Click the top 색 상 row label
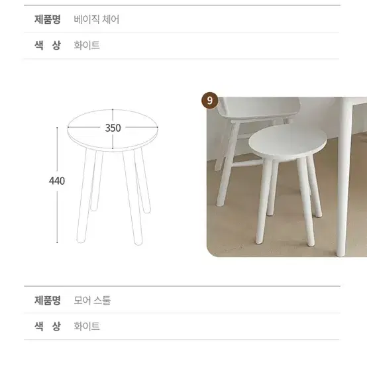This screenshot has width=367, height=367. [48, 45]
